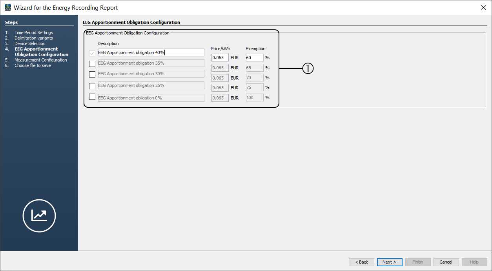Click the Exemption field showing 60
Image resolution: width=492 pixels, height=271 pixels.
point(254,58)
